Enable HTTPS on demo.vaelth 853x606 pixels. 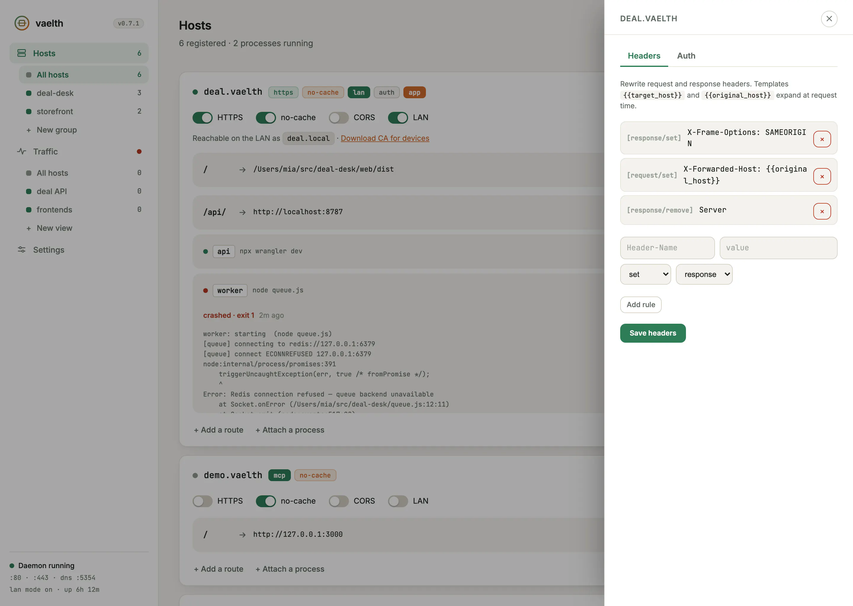click(202, 501)
